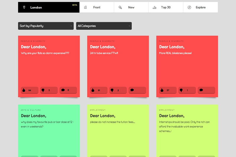This screenshot has height=157, width=236.
Task: Click the BETA badge text
Action: pos(75,5)
